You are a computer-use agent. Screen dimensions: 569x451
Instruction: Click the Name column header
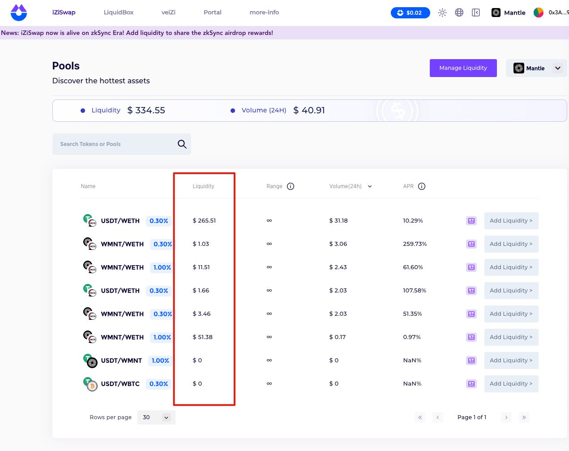click(88, 186)
